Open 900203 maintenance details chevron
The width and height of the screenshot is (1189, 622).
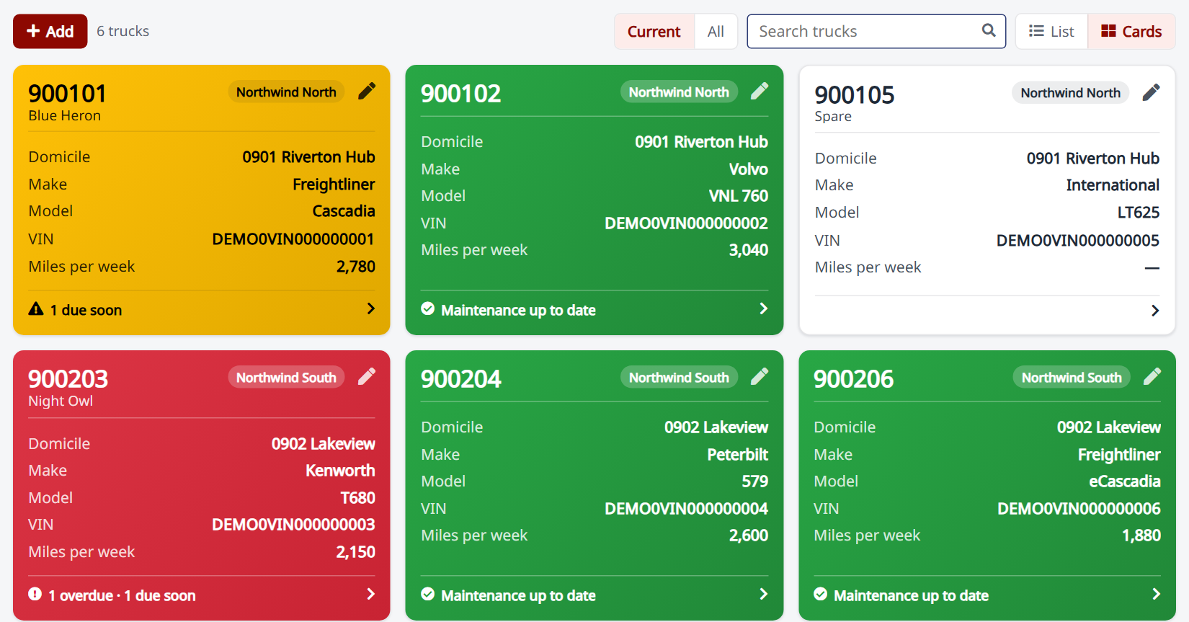(370, 594)
